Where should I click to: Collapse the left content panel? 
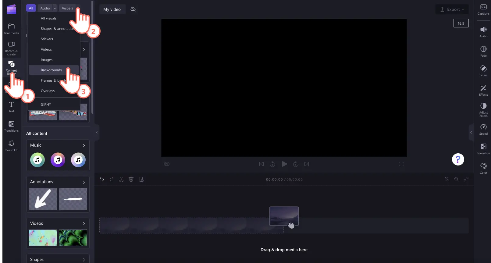(97, 132)
